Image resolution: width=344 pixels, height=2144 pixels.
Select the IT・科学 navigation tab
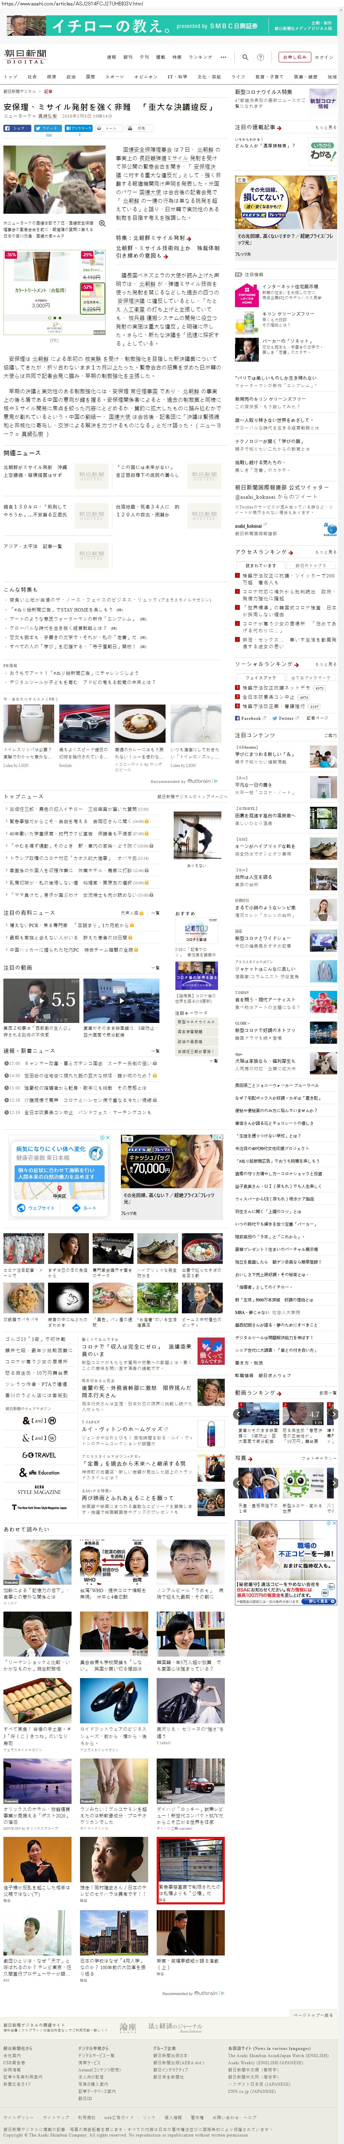(177, 77)
